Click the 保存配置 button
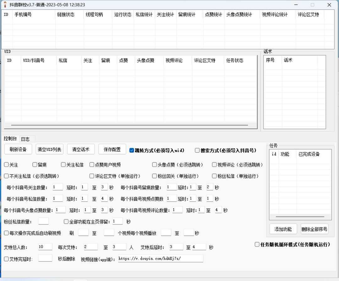The width and height of the screenshot is (339, 281). [112, 149]
